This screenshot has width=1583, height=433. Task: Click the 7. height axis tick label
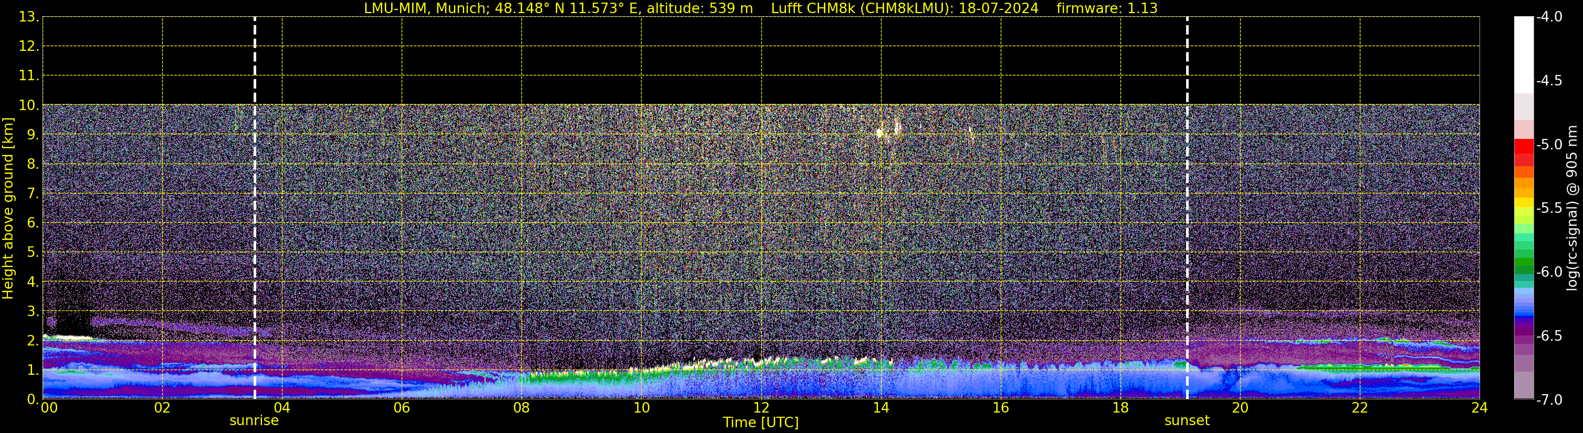pos(33,194)
